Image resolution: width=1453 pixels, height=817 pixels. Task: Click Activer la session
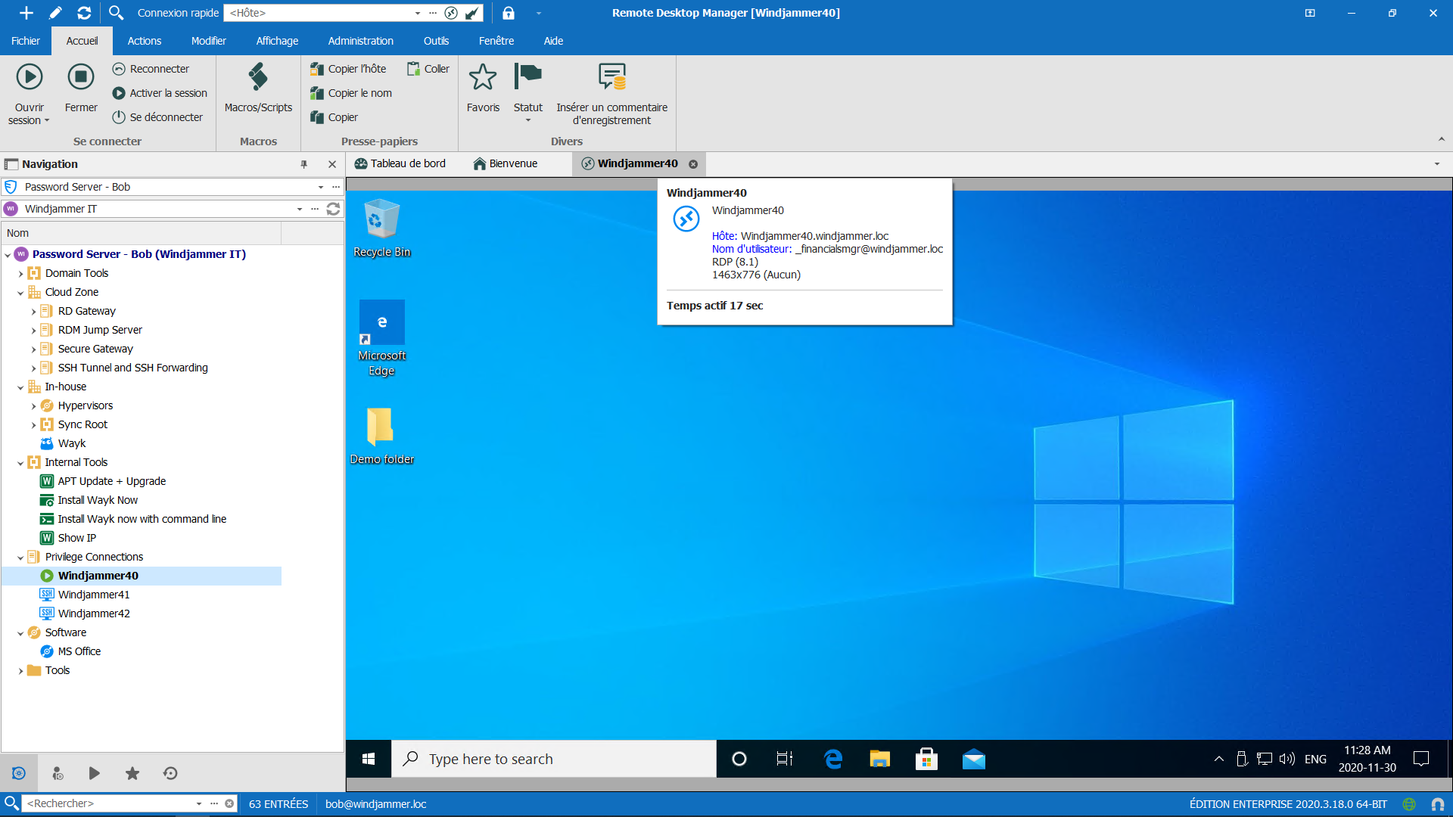tap(160, 93)
